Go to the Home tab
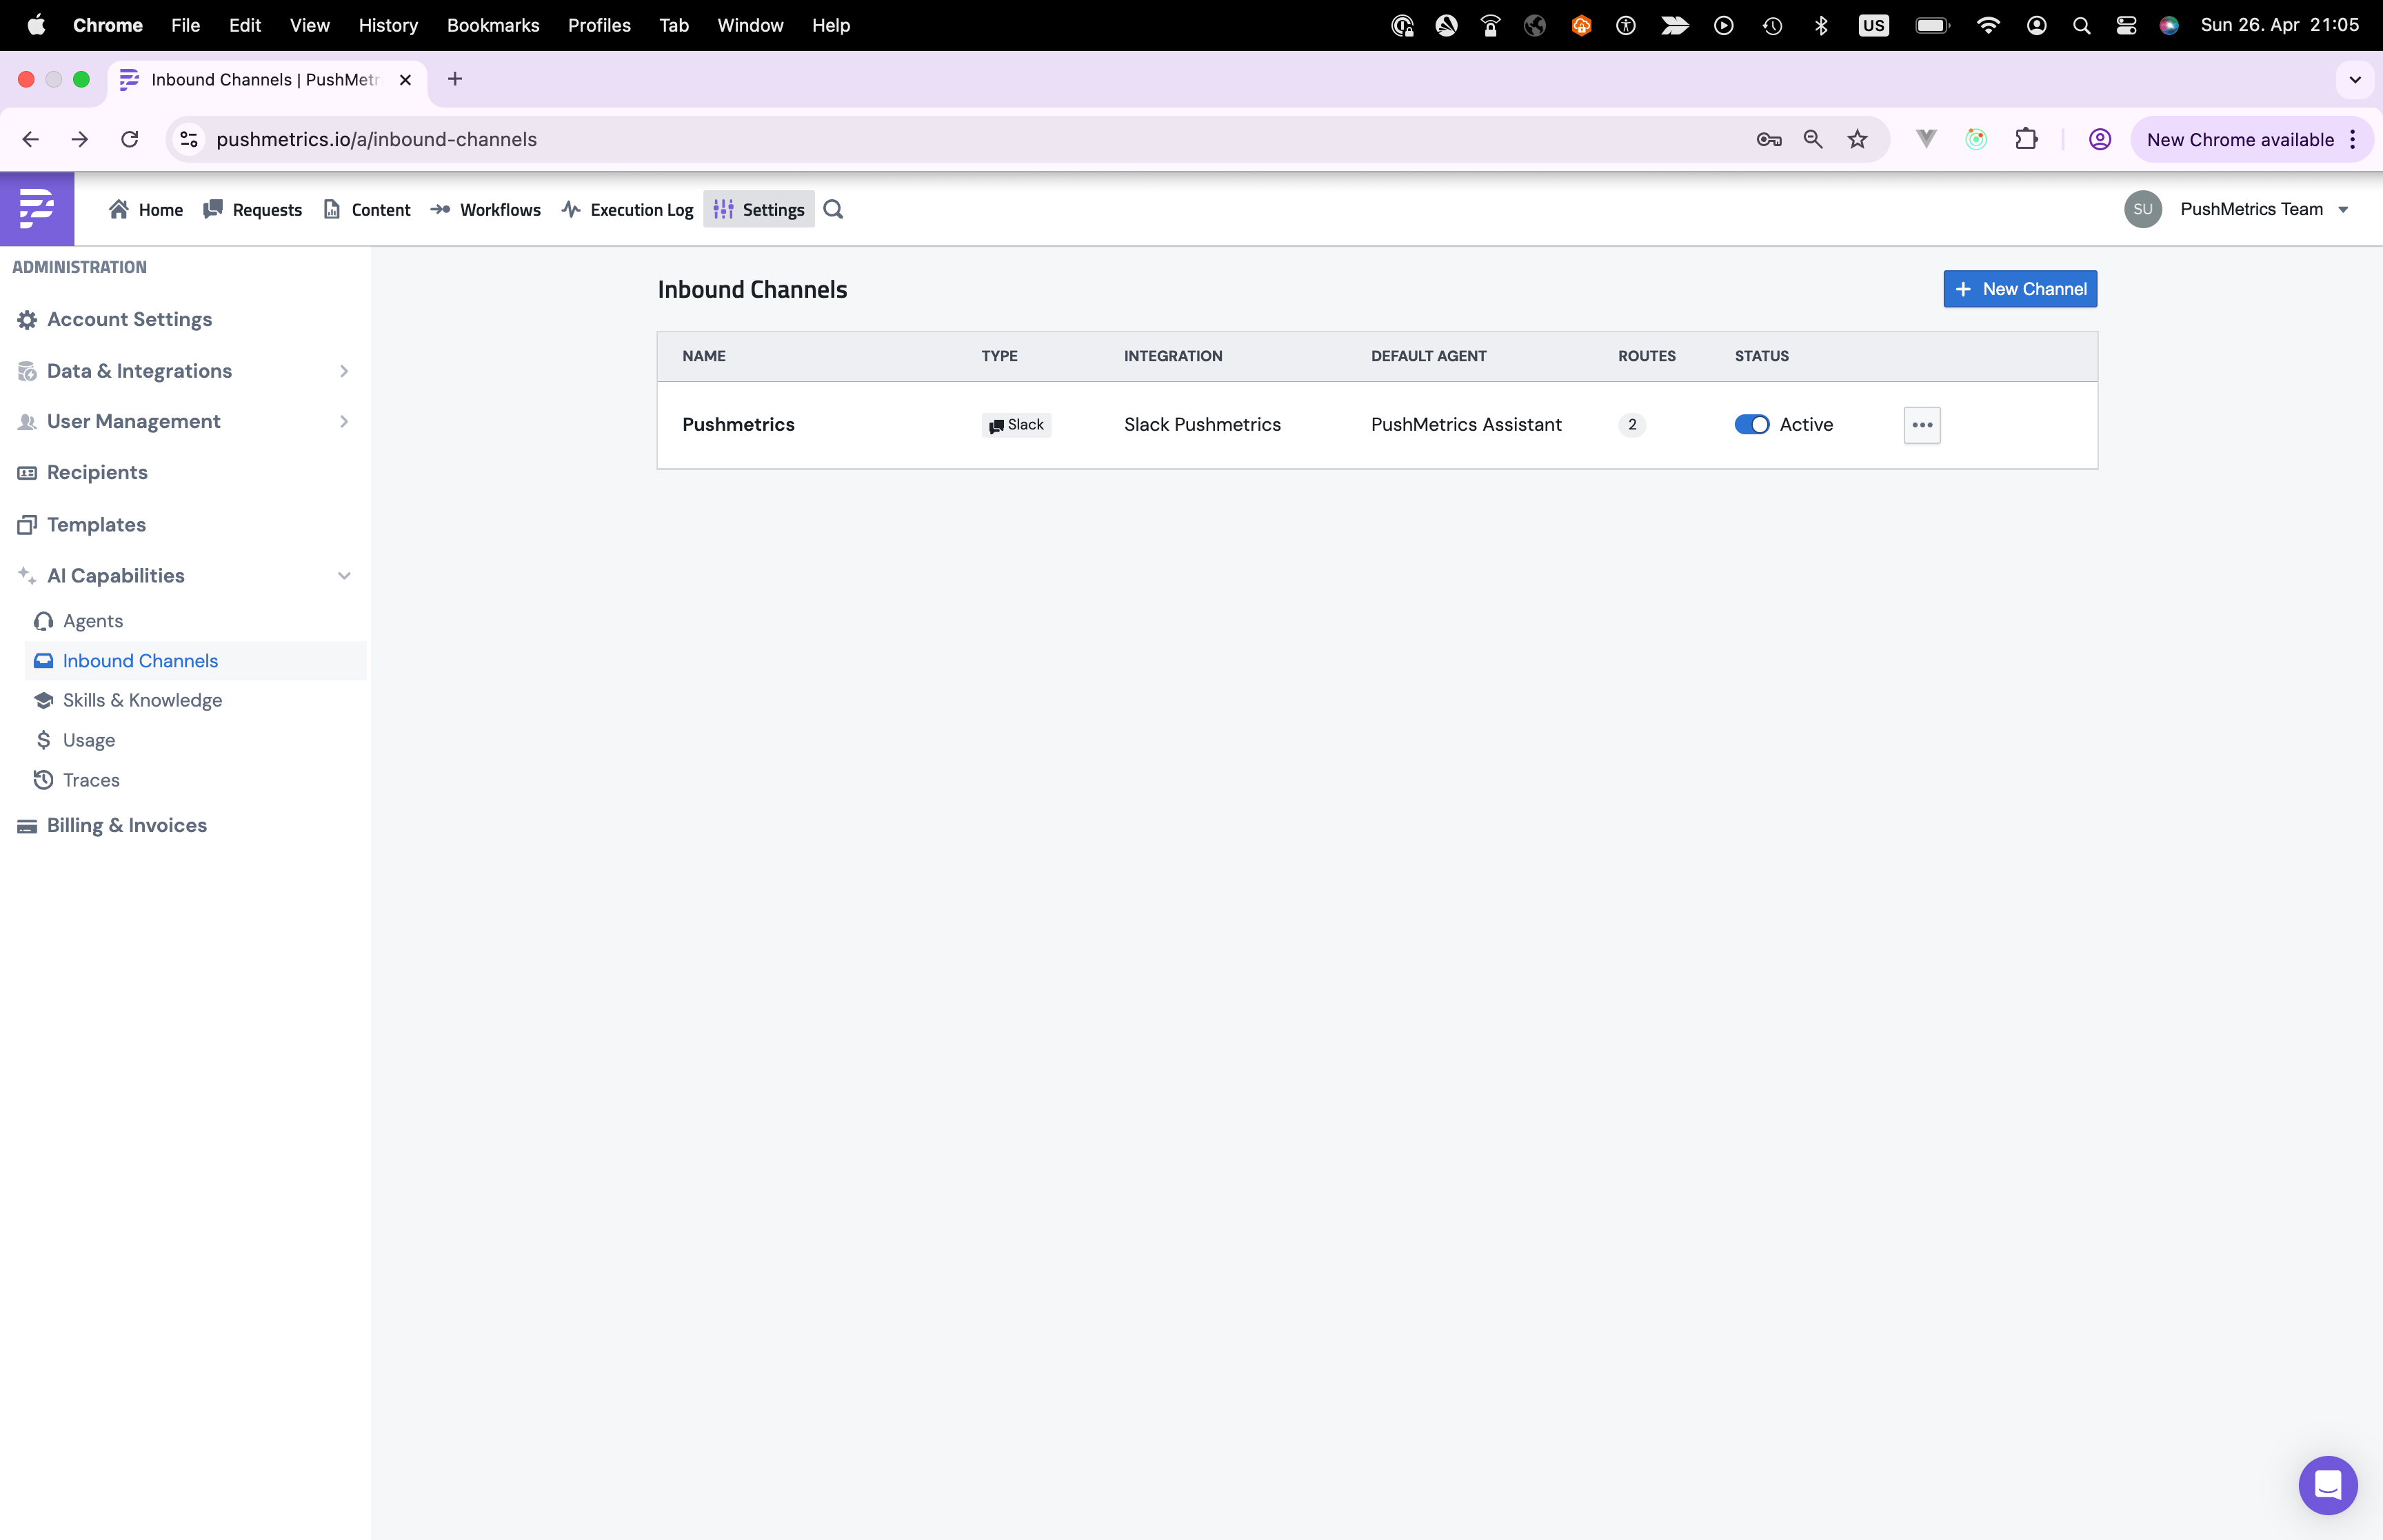Viewport: 2383px width, 1540px height. pyautogui.click(x=146, y=209)
